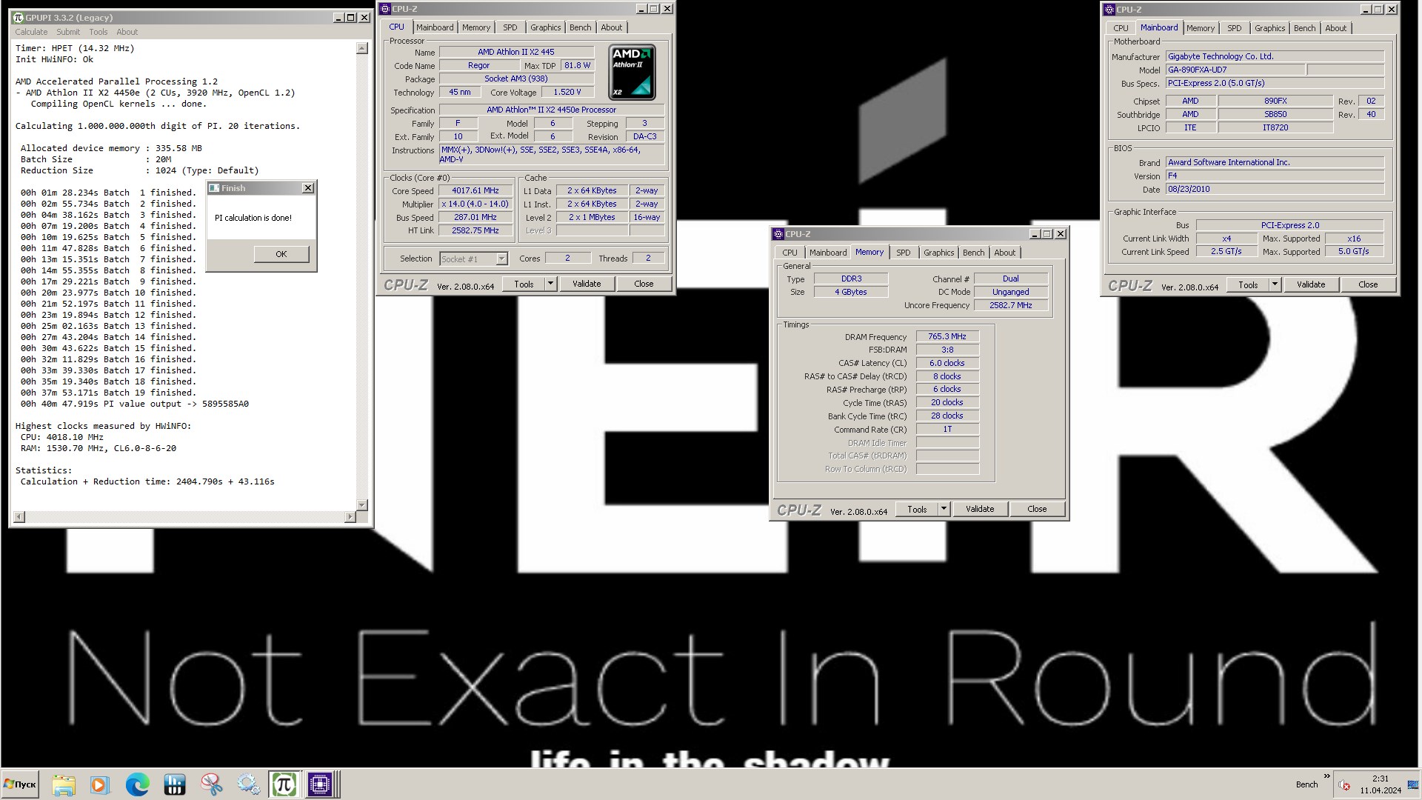Click Tools button in CPU window
The image size is (1422, 800).
[x=524, y=284]
